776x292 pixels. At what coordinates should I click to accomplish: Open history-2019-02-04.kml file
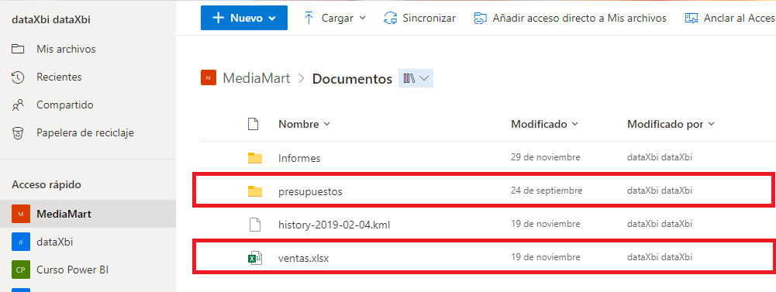(x=335, y=225)
